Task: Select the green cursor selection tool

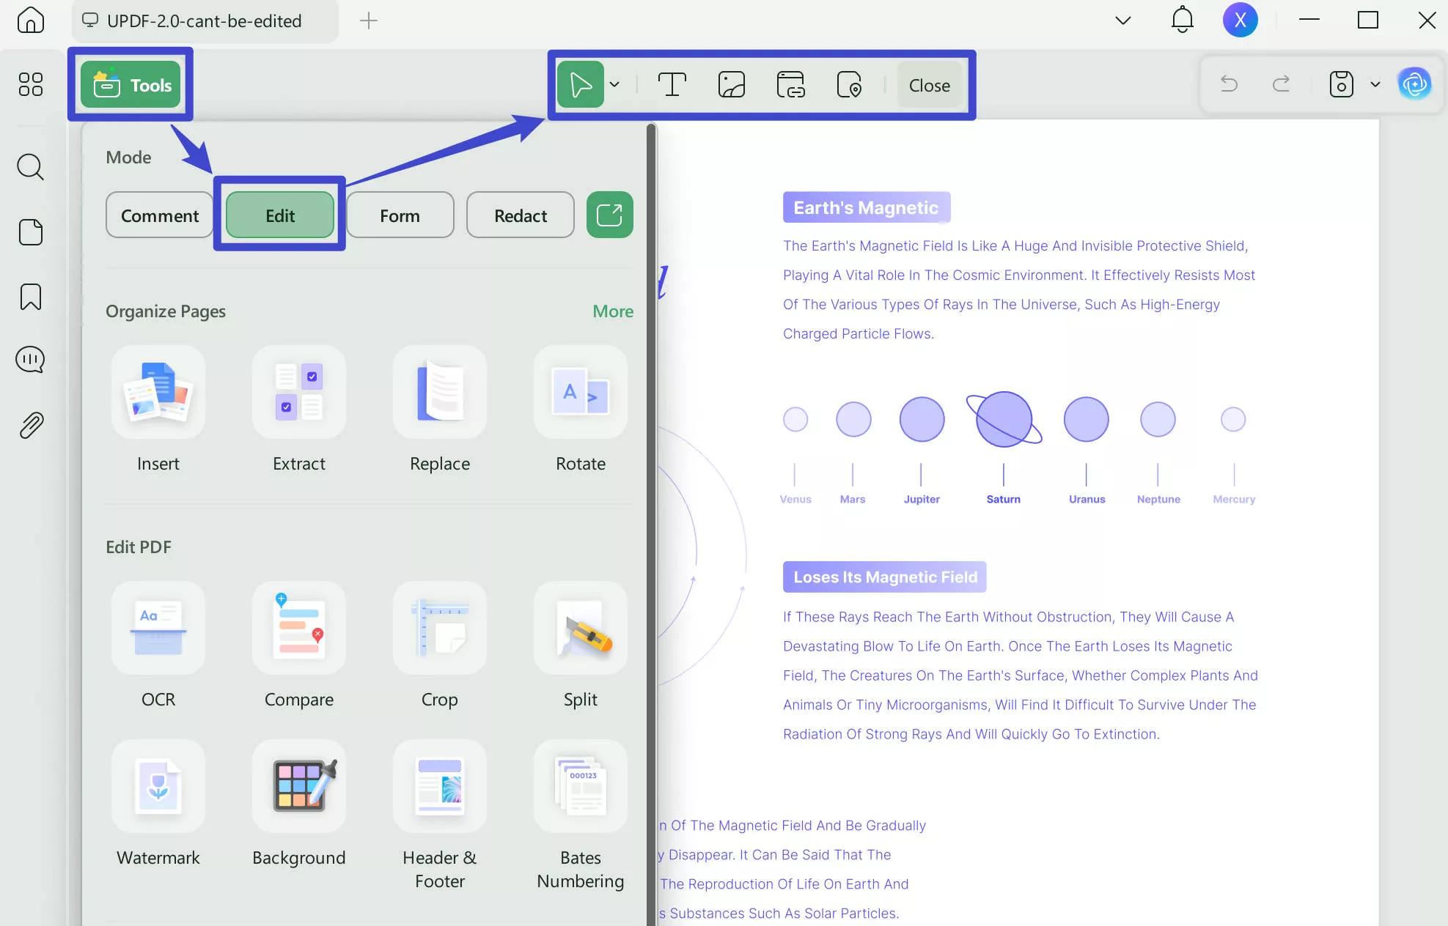Action: tap(580, 84)
